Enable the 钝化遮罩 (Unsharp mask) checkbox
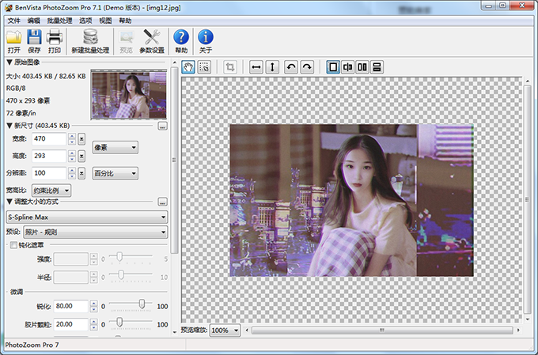This screenshot has width=538, height=355. click(x=12, y=245)
